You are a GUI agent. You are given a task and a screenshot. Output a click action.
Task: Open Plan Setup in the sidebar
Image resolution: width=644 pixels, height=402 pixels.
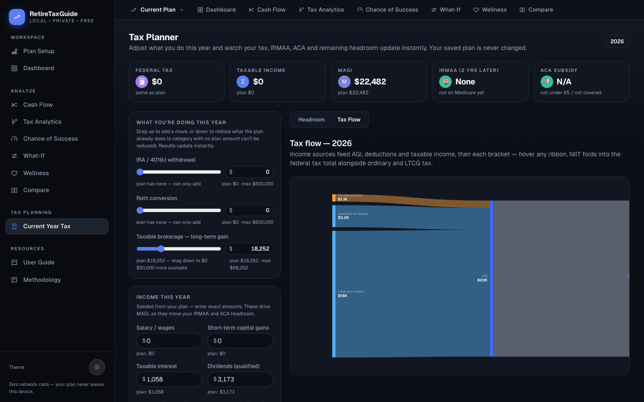(57, 51)
